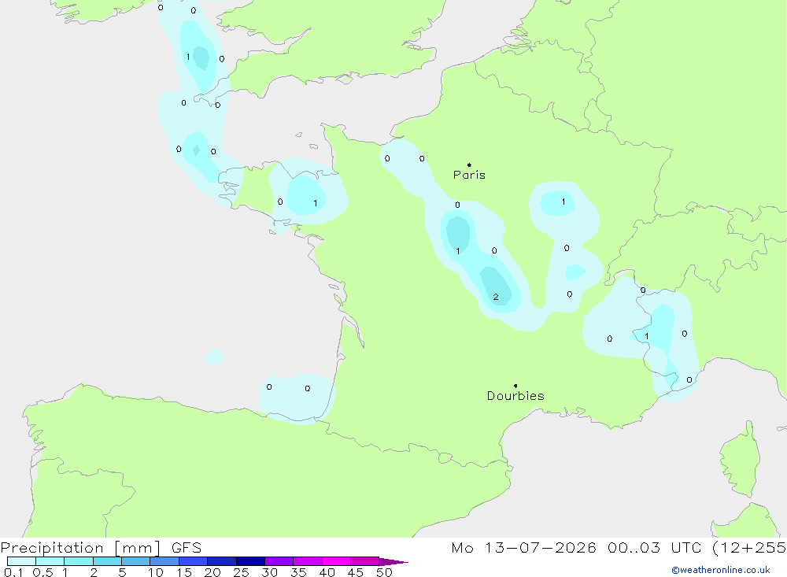This screenshot has width=787, height=577.
Task: Click the "00..03 UTC" time range text
Action: pos(654,548)
